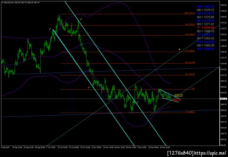This screenshot has height=157, width=228.
Task: Click the current price marker on price axis
Action: (x=224, y=99)
